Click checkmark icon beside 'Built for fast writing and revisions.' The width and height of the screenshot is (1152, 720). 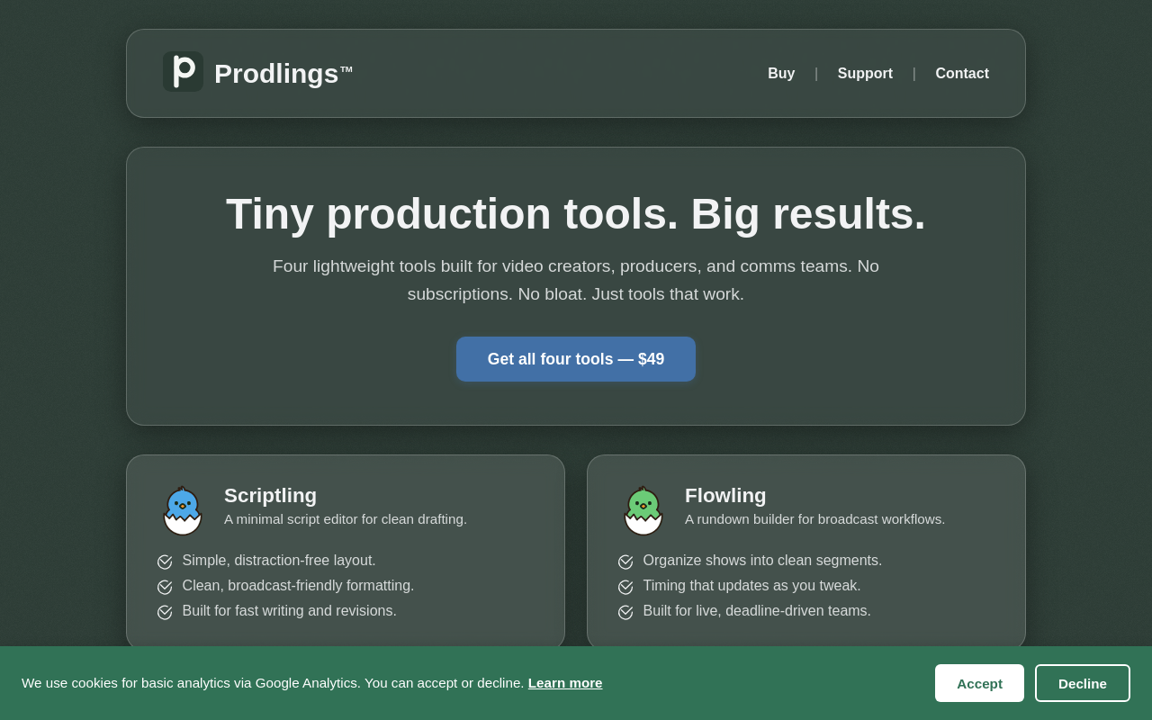click(x=165, y=612)
